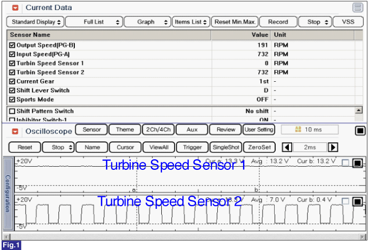Screen dimensions: 369x250
Task: Click horizontal scrollbar right arrow under the oscilloscope
Action: [x=362, y=237]
